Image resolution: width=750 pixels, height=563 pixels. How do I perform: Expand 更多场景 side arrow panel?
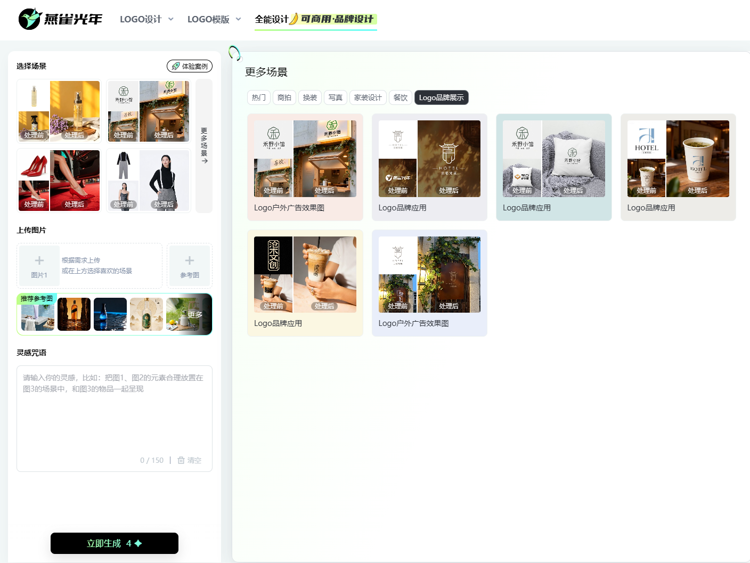(204, 146)
